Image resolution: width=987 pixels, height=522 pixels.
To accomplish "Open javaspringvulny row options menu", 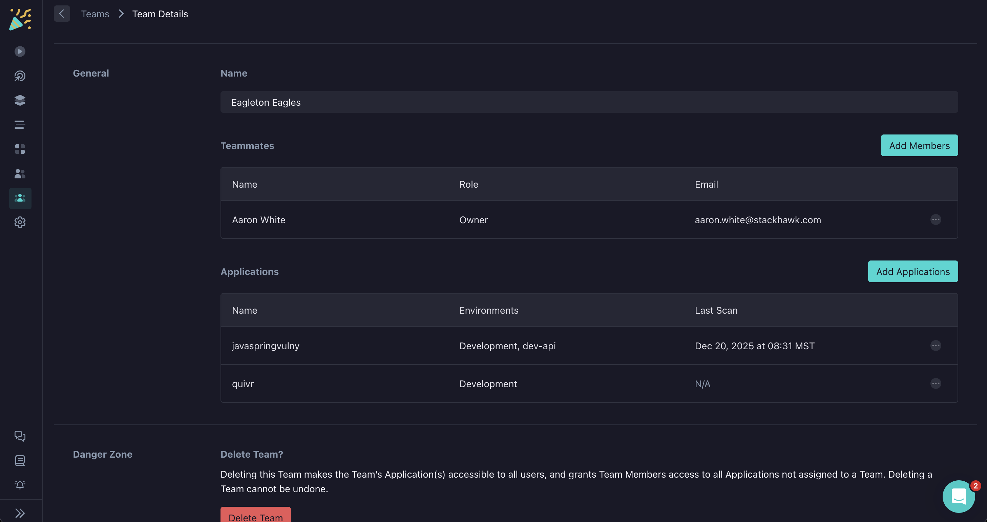I will pos(936,346).
